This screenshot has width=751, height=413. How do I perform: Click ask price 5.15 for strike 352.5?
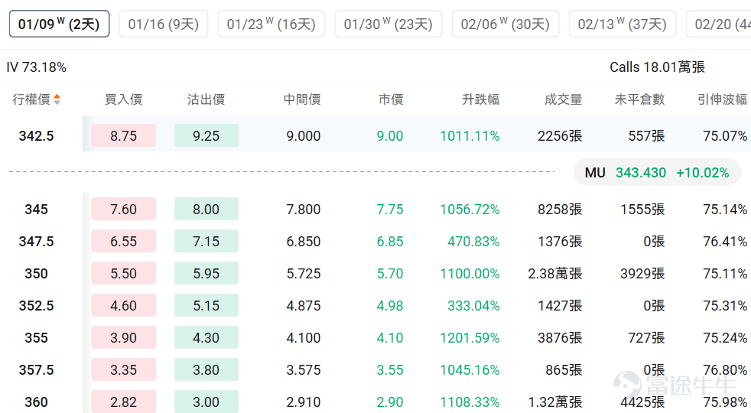(206, 305)
